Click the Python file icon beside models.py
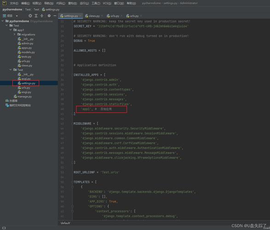This screenshot has width=270, height=230. 19,52
